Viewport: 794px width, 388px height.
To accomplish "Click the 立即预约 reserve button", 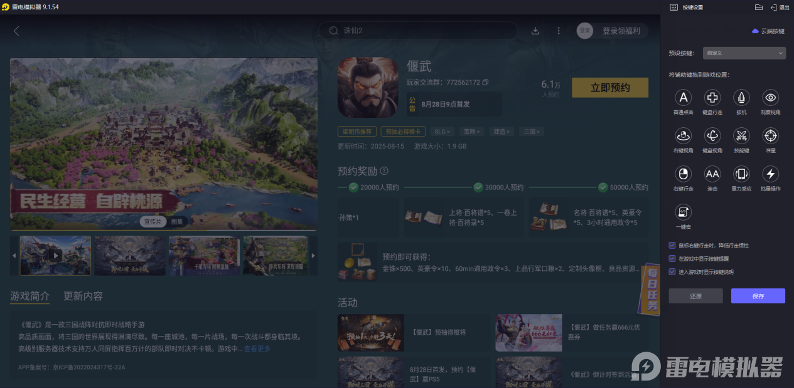I will (x=610, y=88).
